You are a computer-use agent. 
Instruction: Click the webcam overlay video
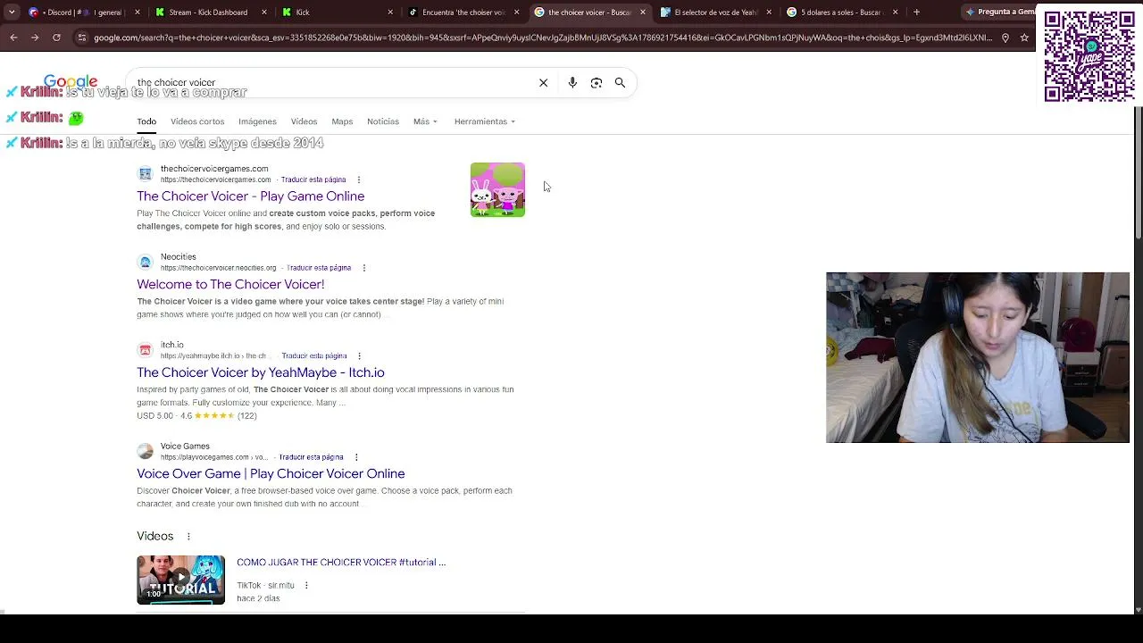978,357
